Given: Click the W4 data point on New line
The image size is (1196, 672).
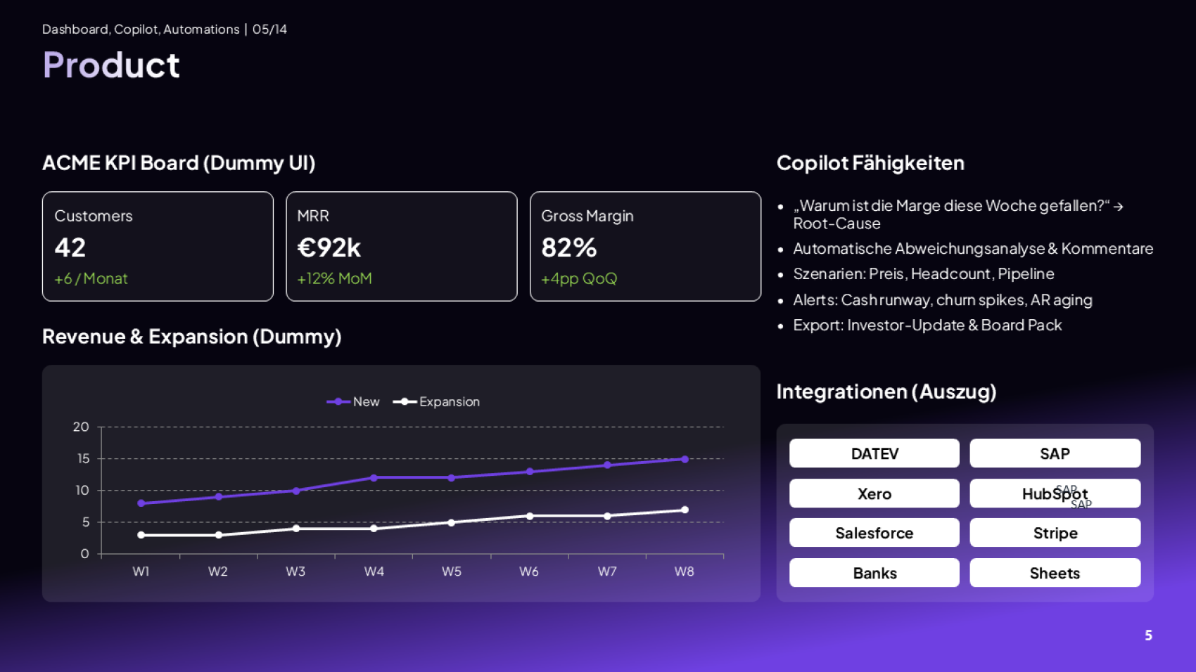Looking at the screenshot, I should click(x=374, y=478).
